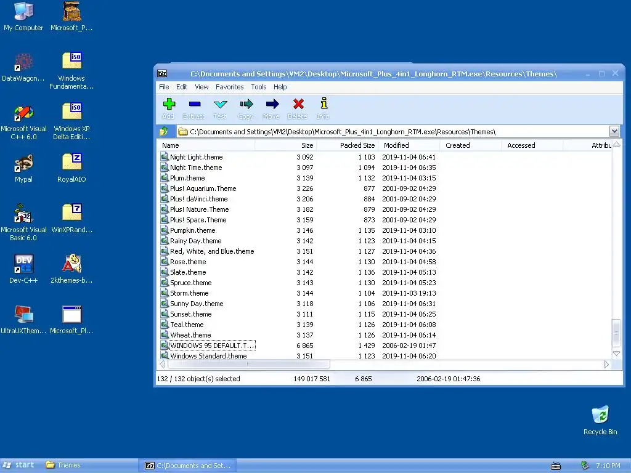Select the treasure chest Microsoft_P desktop icon
631x473 pixels.
pos(71,17)
